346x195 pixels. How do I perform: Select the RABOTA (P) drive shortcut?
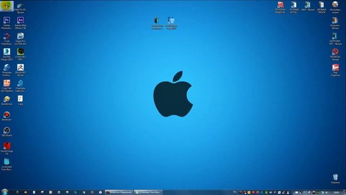[x=21, y=8]
